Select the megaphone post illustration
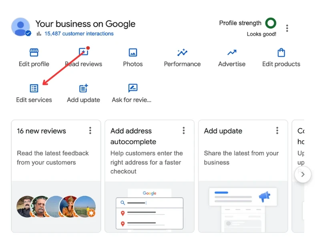Viewport: 319px width, 248px height. point(243,209)
